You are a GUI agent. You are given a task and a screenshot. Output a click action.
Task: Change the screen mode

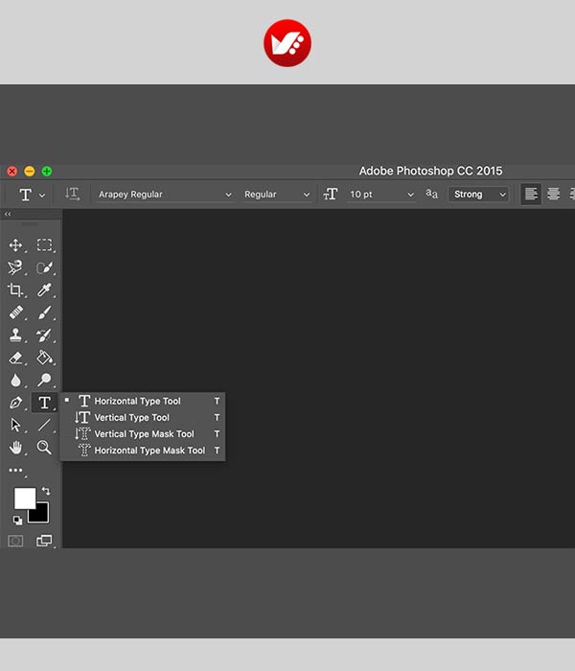44,541
